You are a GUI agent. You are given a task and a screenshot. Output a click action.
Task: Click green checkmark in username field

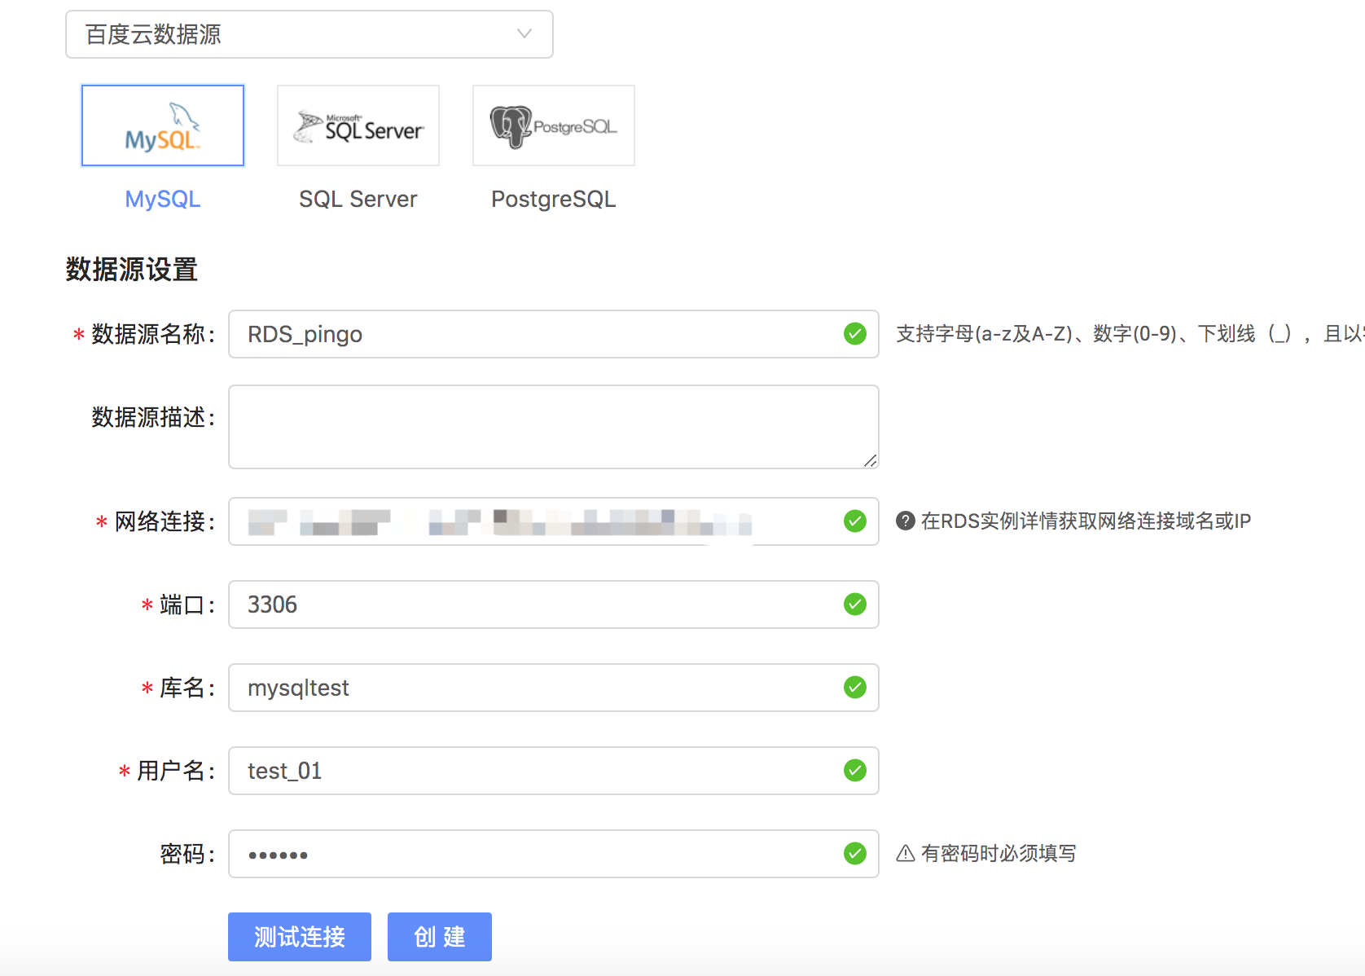click(854, 771)
